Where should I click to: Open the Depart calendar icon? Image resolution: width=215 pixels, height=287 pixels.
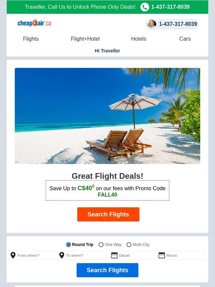click(x=114, y=255)
